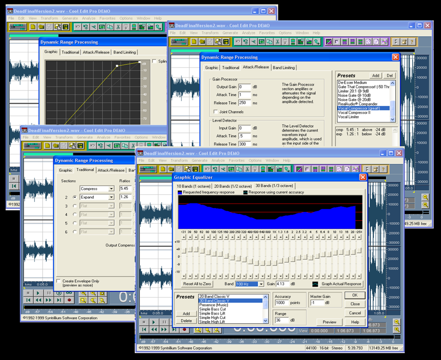Open the 10 Bands (1 octave) tab

coord(193,186)
